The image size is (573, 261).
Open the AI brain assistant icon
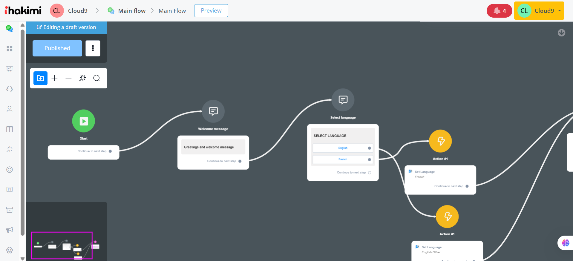[x=566, y=243]
